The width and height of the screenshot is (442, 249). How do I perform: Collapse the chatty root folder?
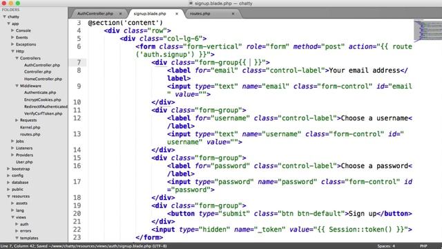pyautogui.click(x=5, y=17)
